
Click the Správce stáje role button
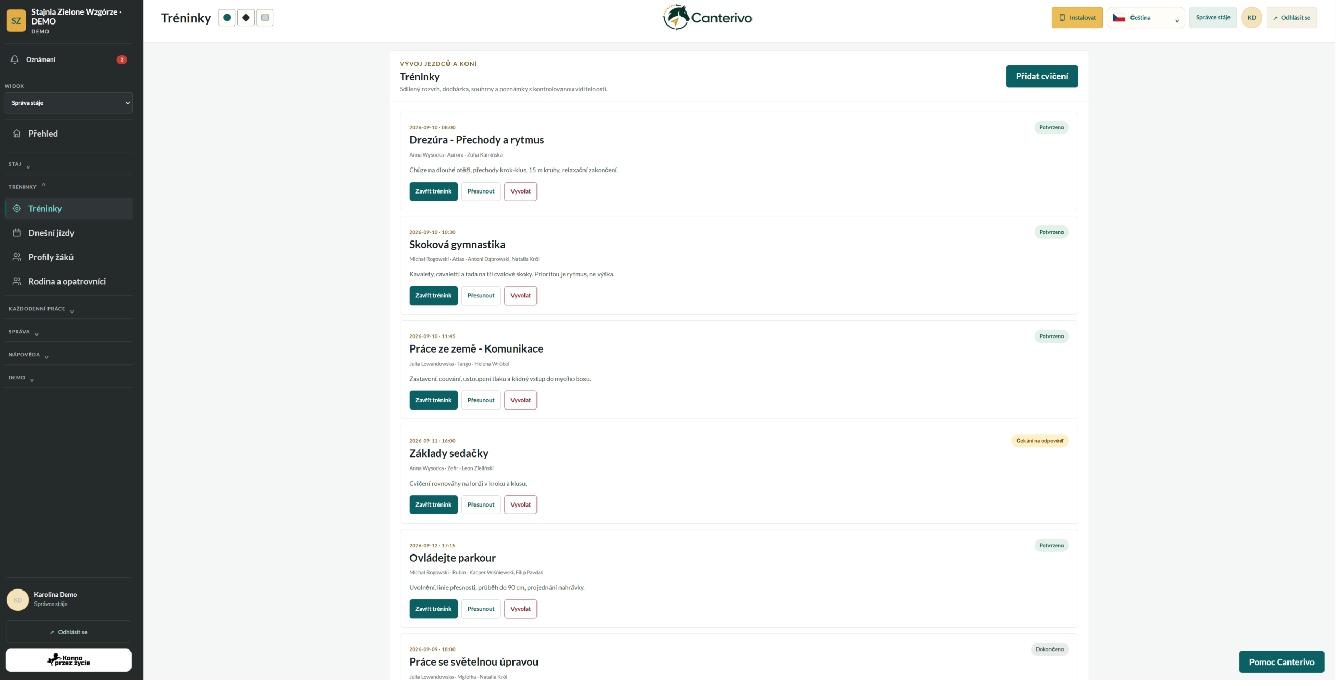(x=1213, y=18)
